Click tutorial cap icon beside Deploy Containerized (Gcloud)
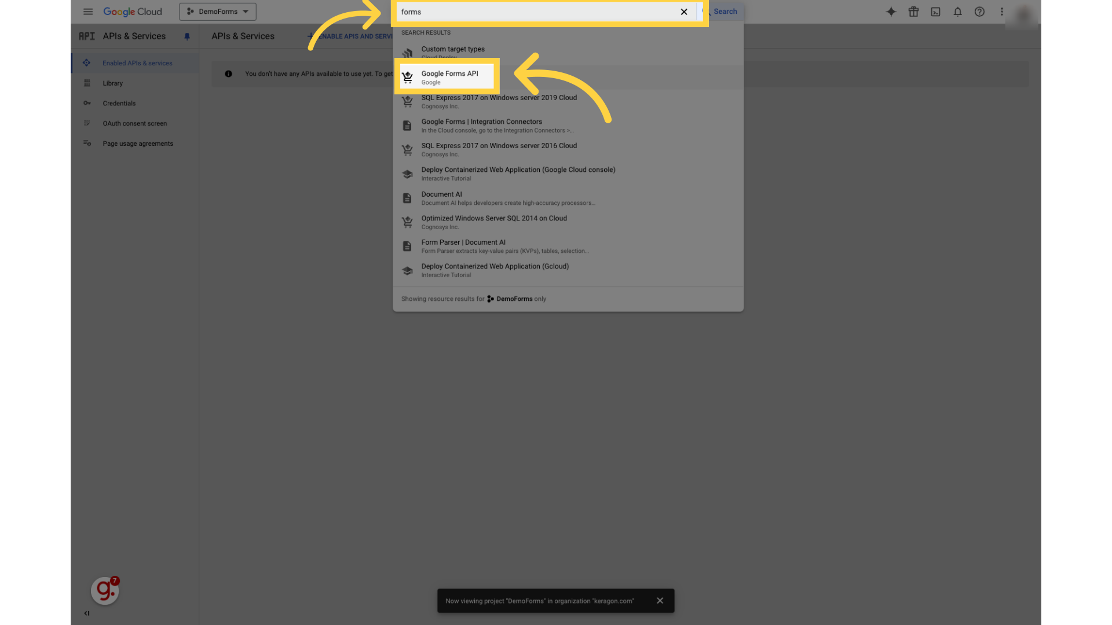Viewport: 1112px width, 625px height. pyautogui.click(x=407, y=271)
